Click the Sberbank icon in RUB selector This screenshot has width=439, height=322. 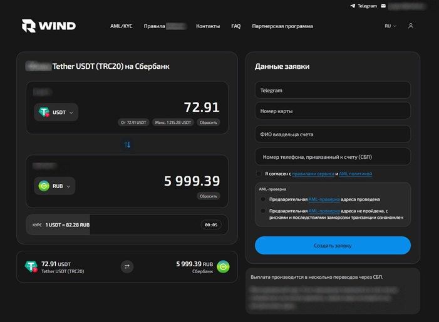coord(44,186)
